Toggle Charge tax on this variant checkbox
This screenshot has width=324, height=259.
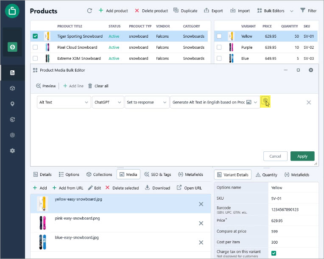[274, 253]
